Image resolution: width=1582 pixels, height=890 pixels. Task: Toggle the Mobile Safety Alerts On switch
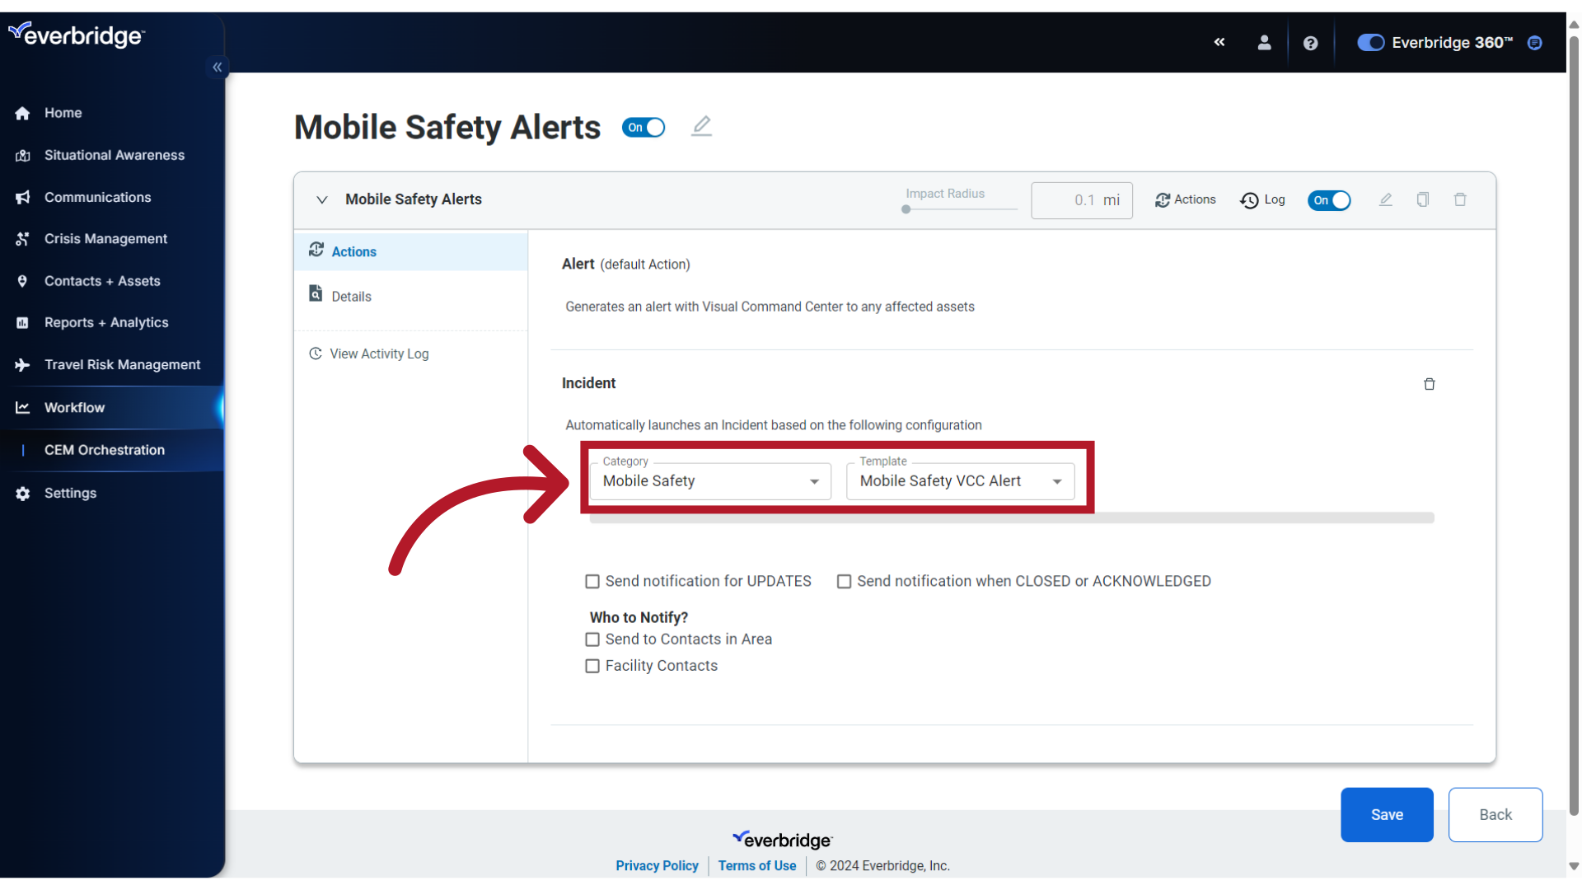645,127
